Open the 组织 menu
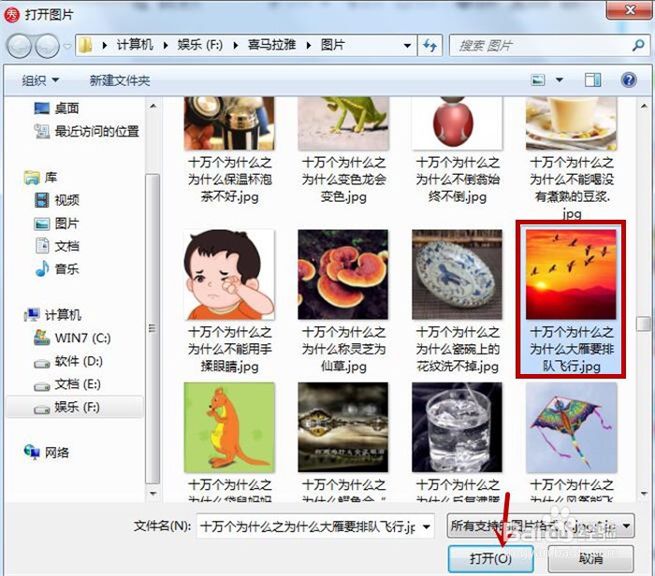The width and height of the screenshot is (655, 576). coord(40,80)
